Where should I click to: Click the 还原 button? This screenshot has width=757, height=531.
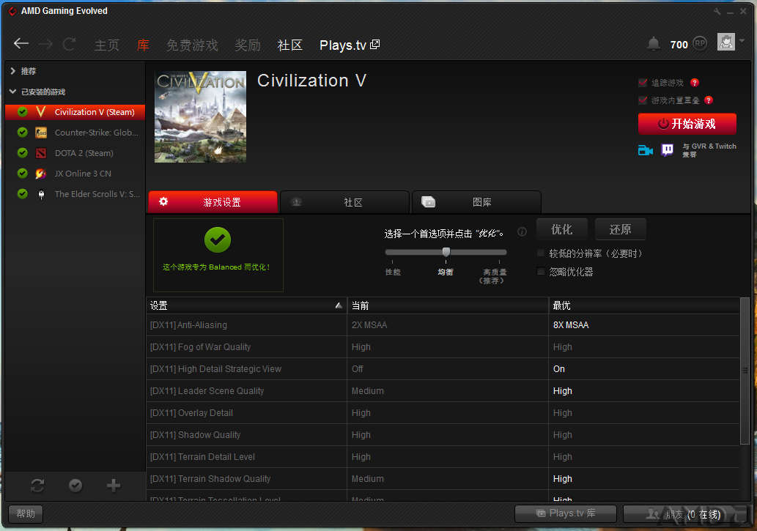(621, 229)
